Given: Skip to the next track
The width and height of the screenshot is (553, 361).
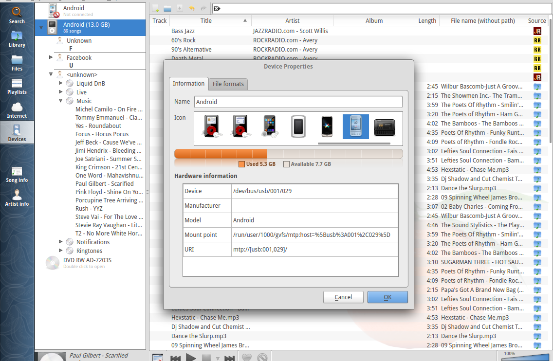Looking at the screenshot, I should pos(229,358).
